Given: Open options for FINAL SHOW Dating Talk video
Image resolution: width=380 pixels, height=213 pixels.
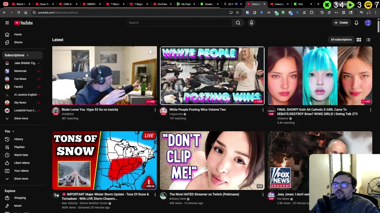Looking at the screenshot, I should coord(370,110).
